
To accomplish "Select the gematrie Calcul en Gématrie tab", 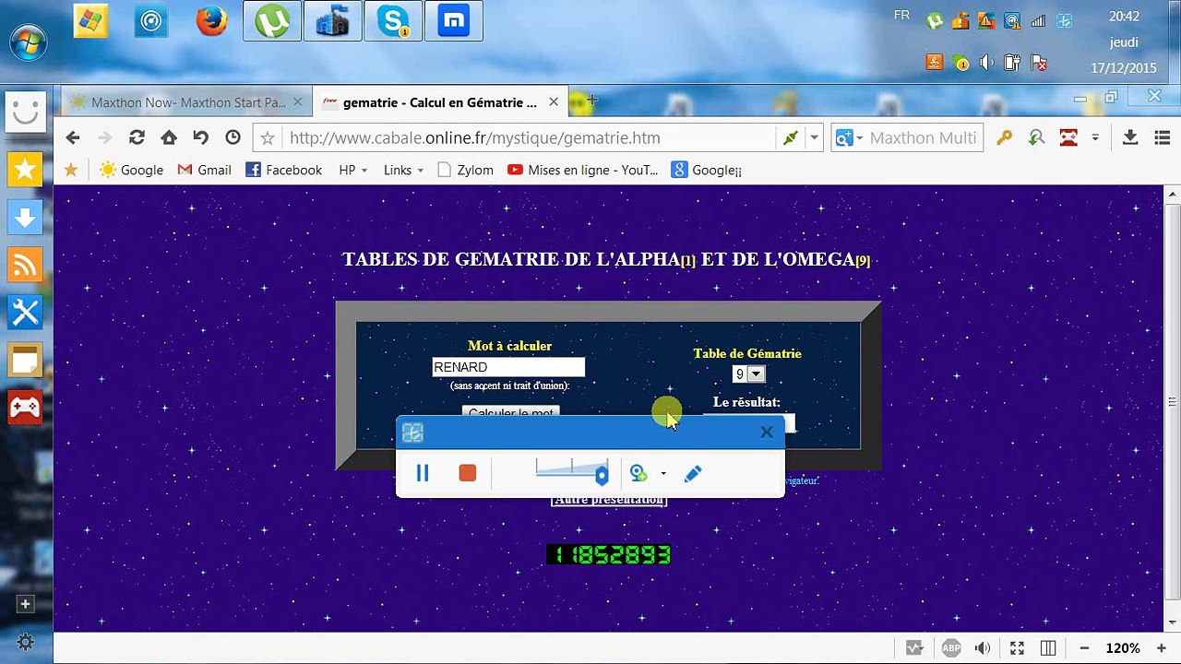I will [439, 102].
